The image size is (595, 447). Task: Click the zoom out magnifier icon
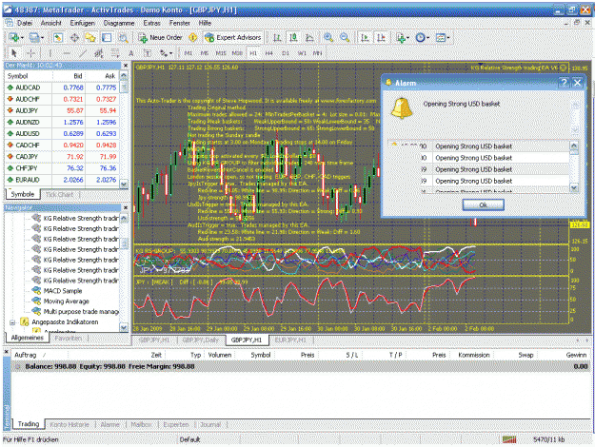coord(345,37)
